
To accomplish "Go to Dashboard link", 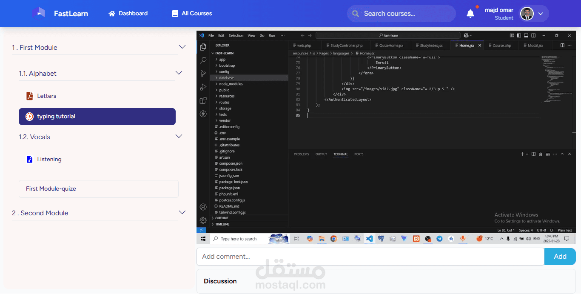I will coord(128,14).
